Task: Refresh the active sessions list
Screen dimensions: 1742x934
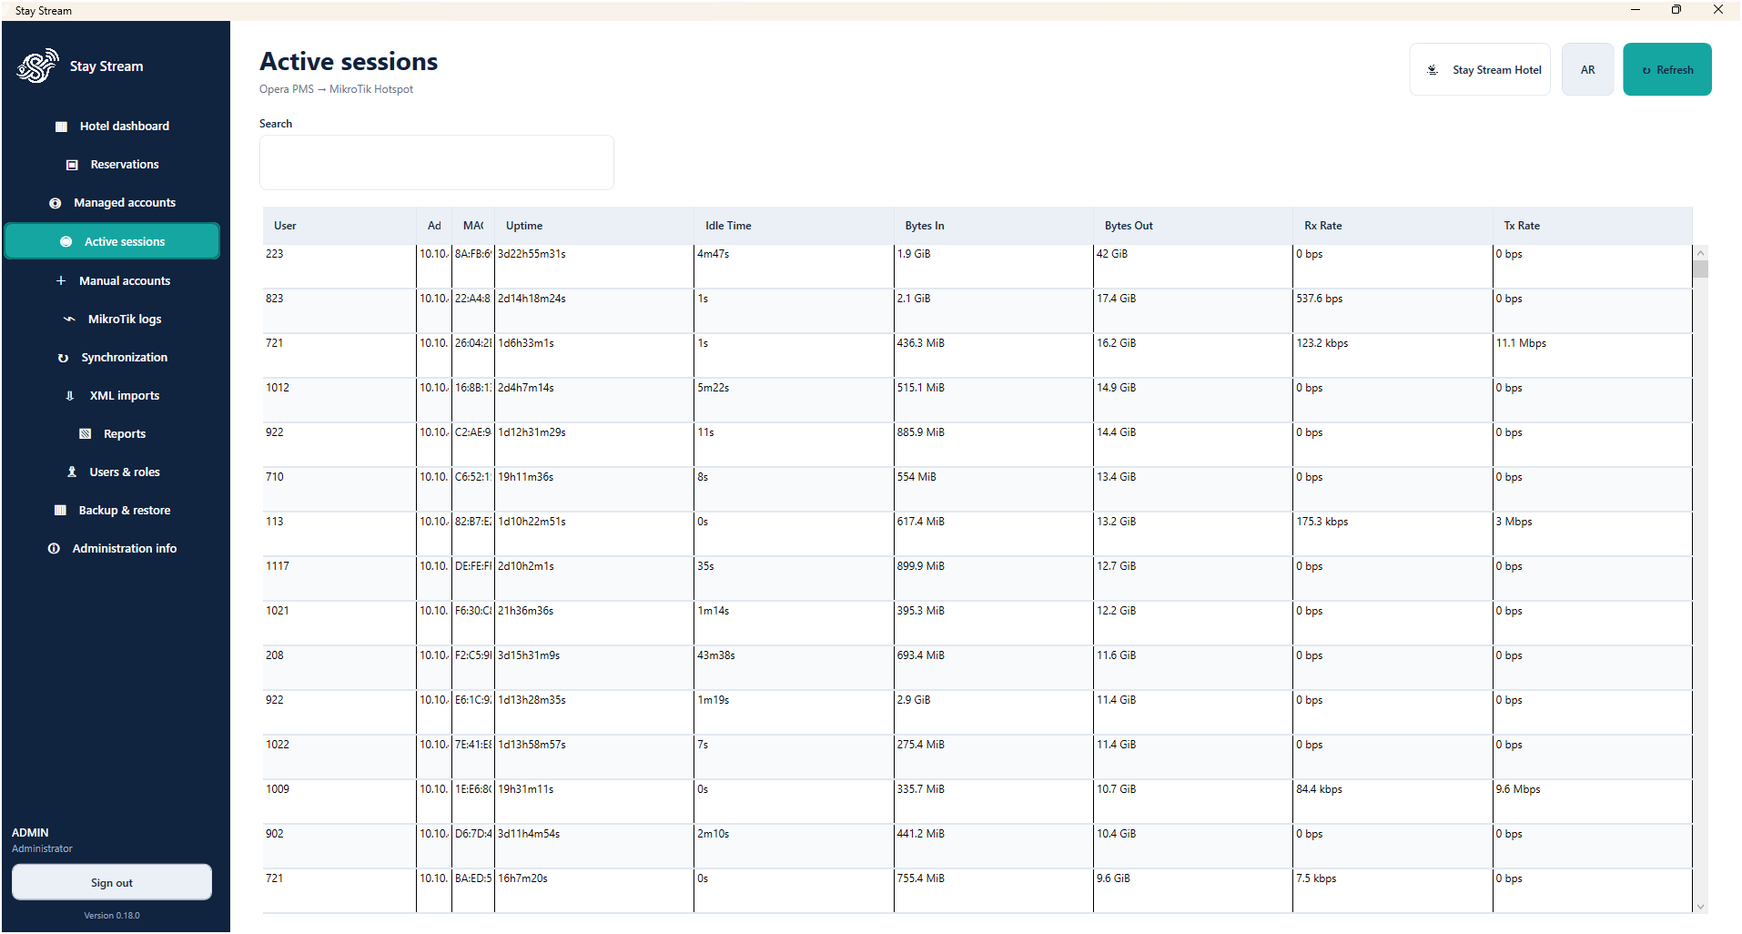Action: point(1666,69)
